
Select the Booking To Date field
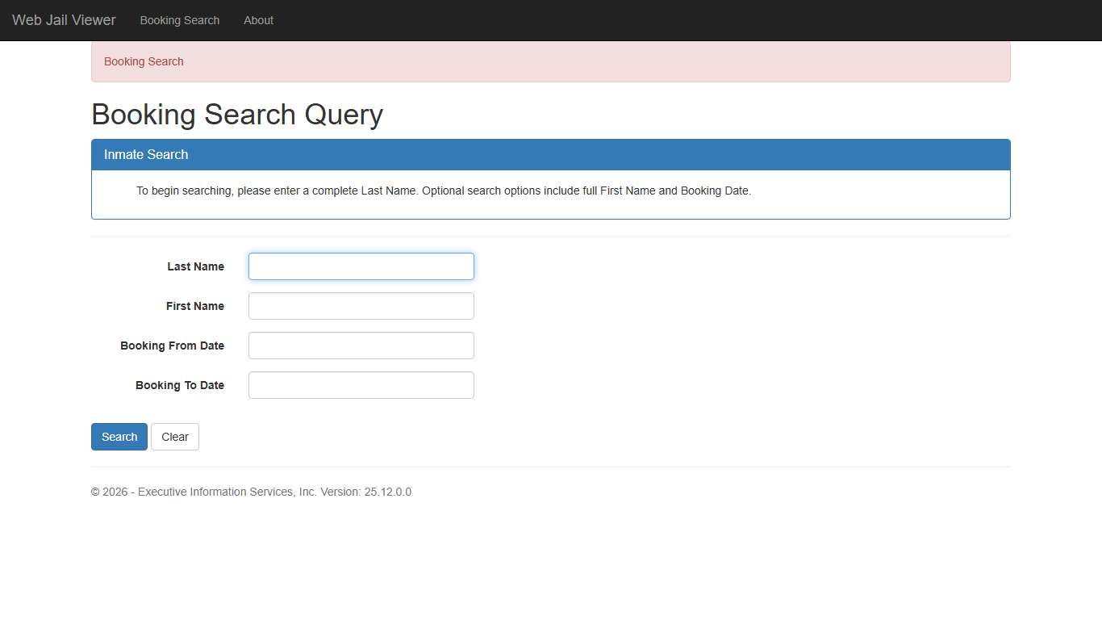click(x=361, y=385)
